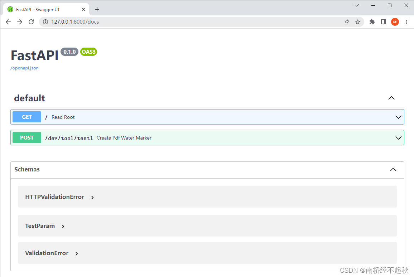The height and width of the screenshot is (277, 414).
Task: Expand the GET / Read Root operation arrow
Action: [399, 117]
